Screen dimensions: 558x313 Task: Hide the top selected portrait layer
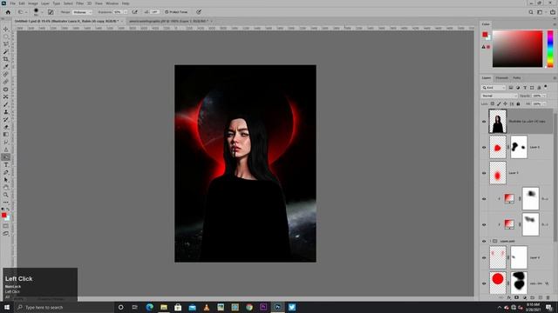484,122
